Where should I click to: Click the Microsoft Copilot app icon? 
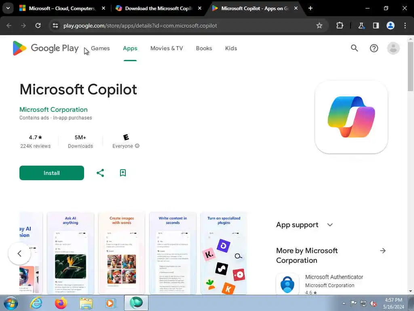351,117
